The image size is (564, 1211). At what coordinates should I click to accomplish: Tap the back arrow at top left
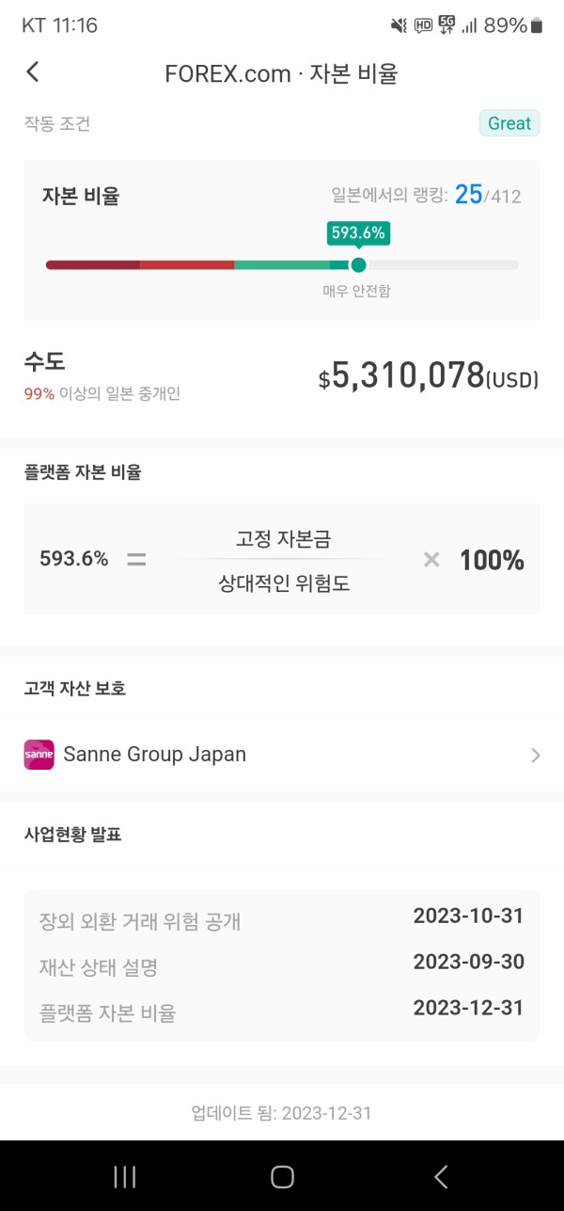tap(33, 72)
